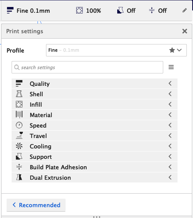
Task: Click the Material barcode icon
Action: click(19, 115)
